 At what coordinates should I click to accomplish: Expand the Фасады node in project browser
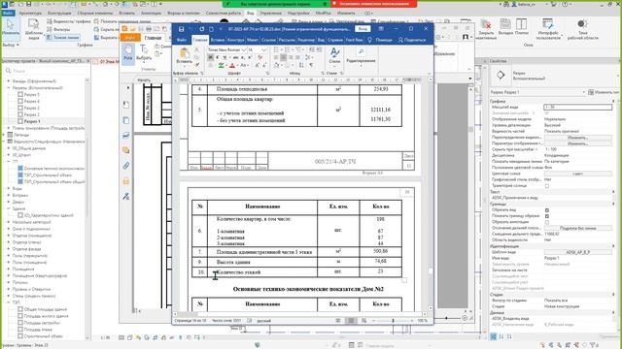9,81
